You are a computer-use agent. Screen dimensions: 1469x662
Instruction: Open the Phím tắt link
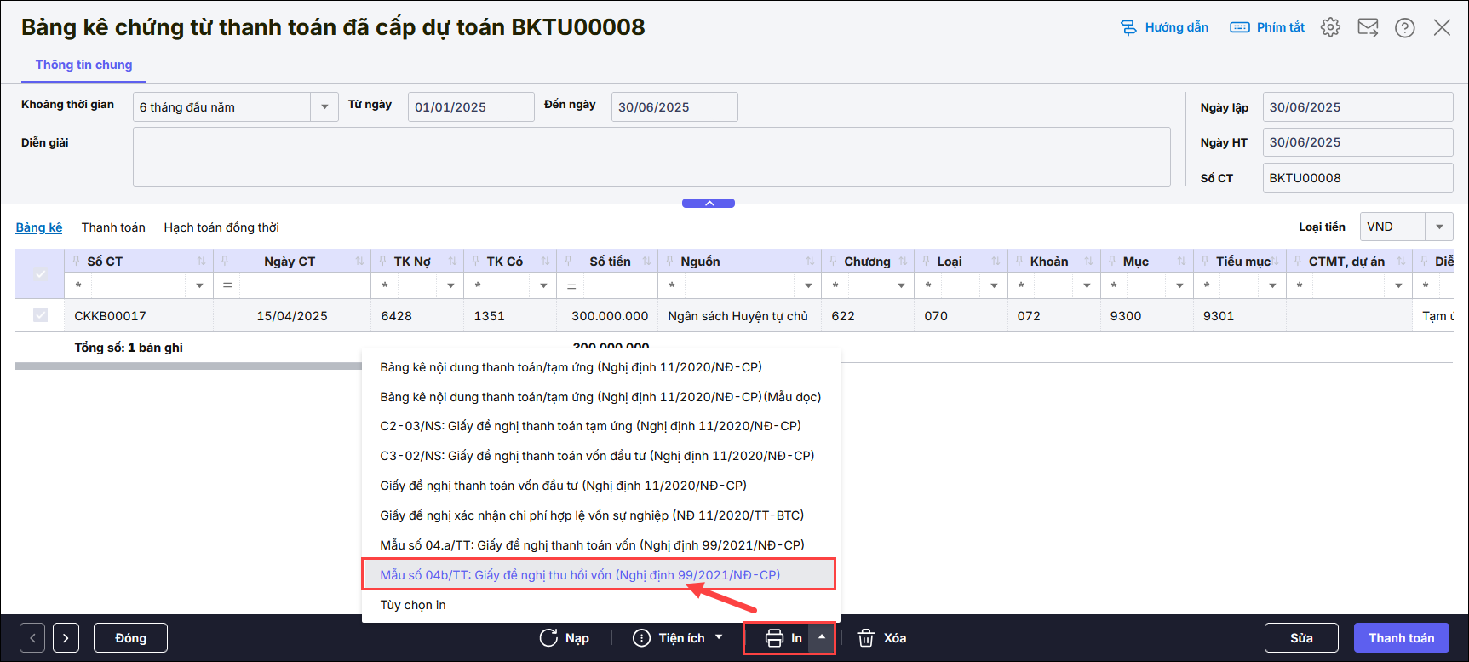pos(1281,27)
